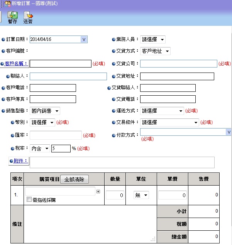This screenshot has width=232, height=245.
Task: Click the blue bullet icon beside 客戶名稱
Action: click(x=3, y=64)
